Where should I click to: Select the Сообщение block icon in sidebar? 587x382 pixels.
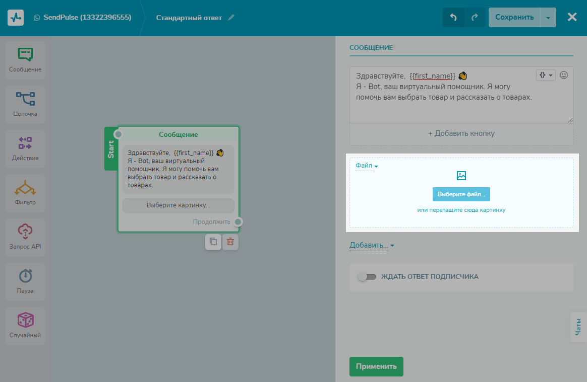click(25, 60)
